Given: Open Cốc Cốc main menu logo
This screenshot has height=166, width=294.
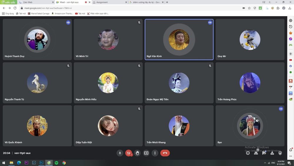Looking at the screenshot, I should click(x=9, y=2).
